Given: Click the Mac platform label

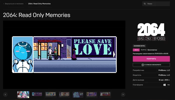Looking at the screenshot, I should pos(168,85).
